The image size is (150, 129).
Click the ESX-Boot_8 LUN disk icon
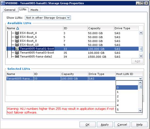(x=17, y=41)
